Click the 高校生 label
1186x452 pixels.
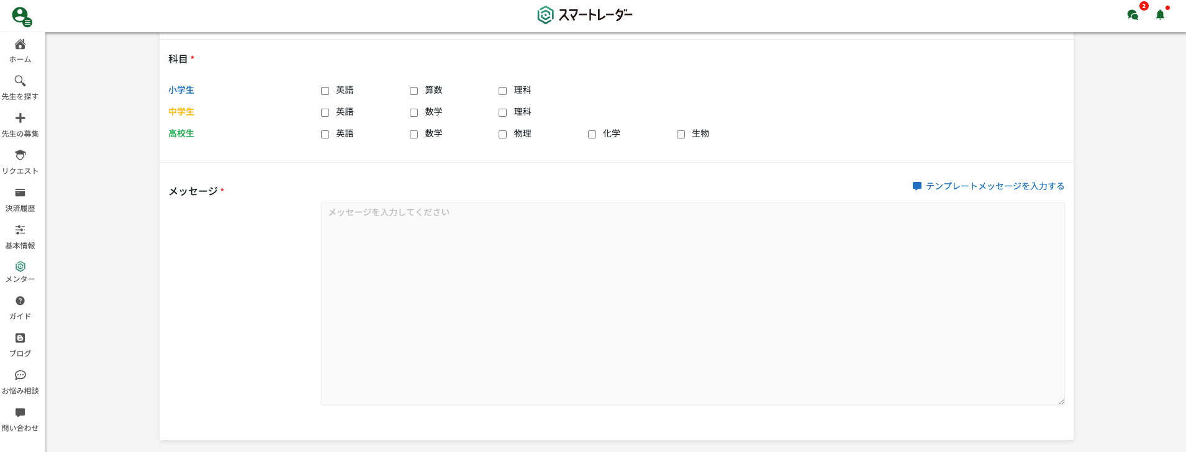tap(181, 133)
